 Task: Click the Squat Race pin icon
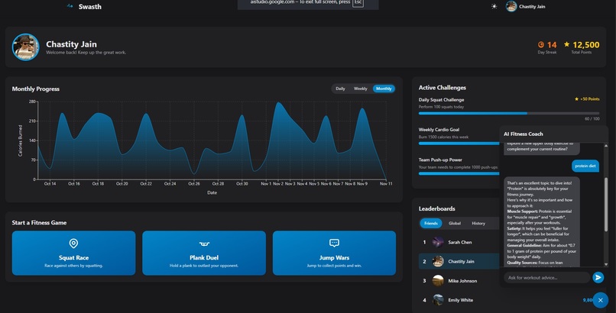[73, 244]
